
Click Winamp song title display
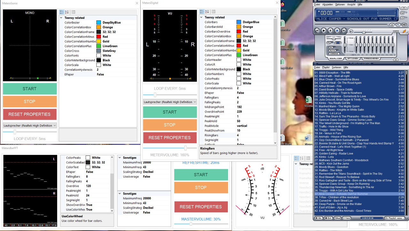(357, 19)
